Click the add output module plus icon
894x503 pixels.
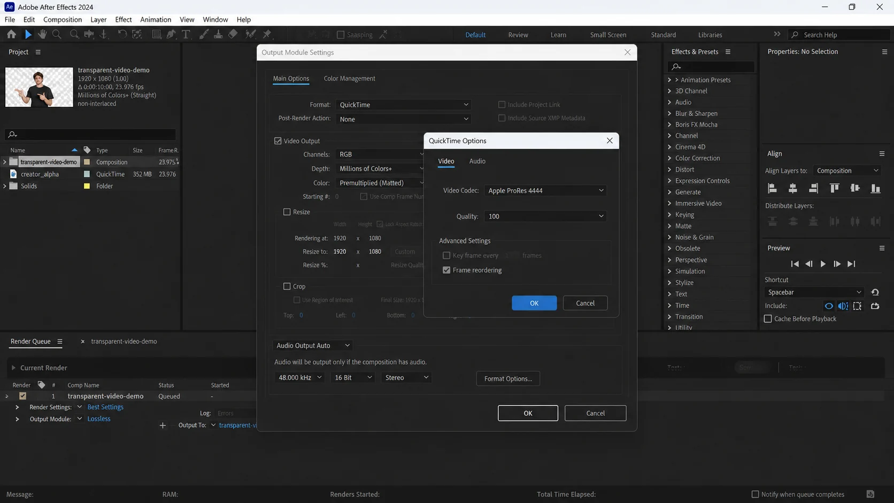click(x=163, y=425)
